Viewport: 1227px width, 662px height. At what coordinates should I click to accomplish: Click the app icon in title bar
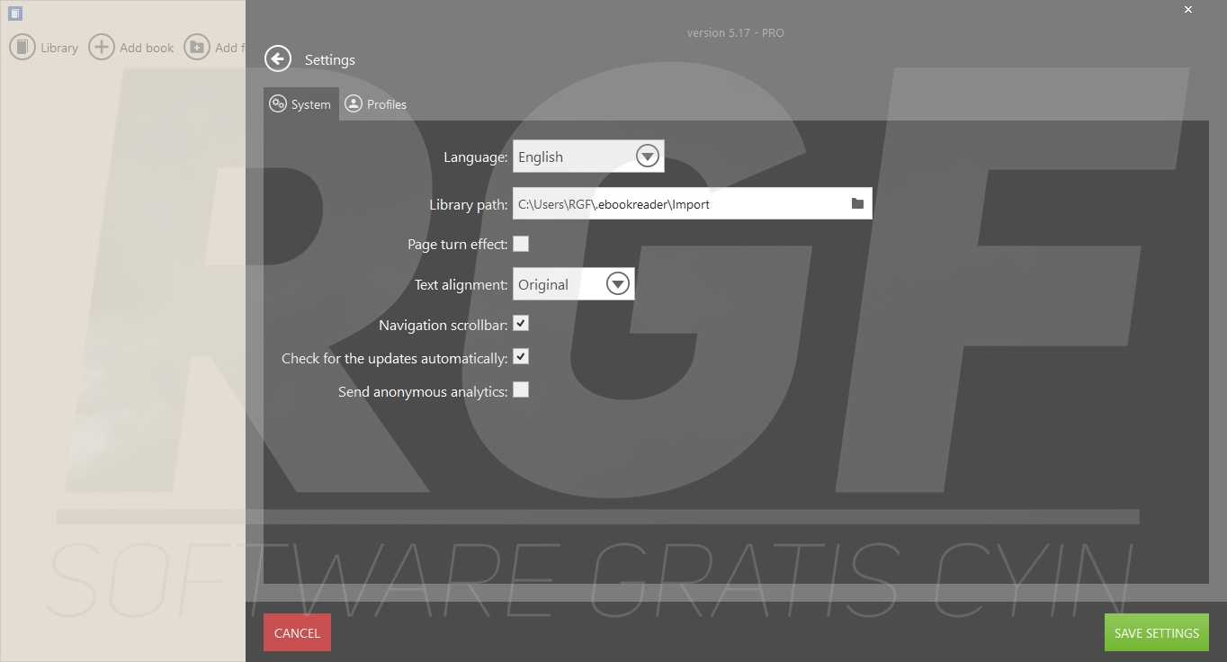[14, 13]
